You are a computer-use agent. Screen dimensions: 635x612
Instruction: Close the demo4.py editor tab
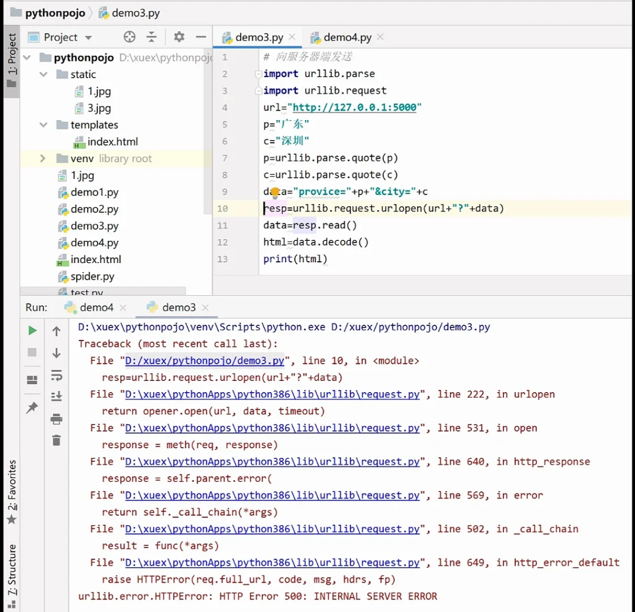point(380,37)
